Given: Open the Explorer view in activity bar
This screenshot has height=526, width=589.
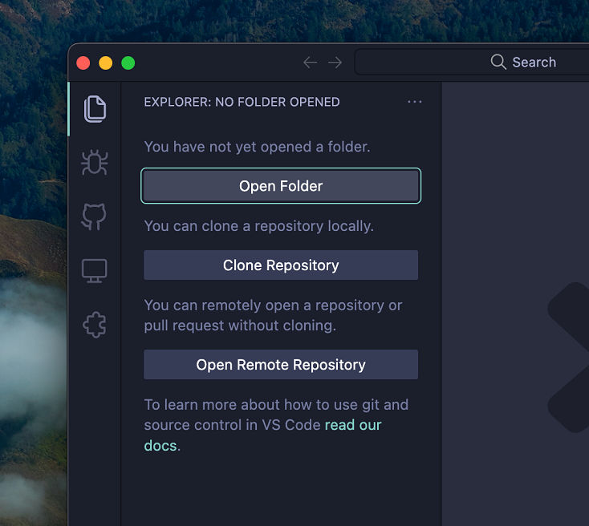Looking at the screenshot, I should pos(95,108).
